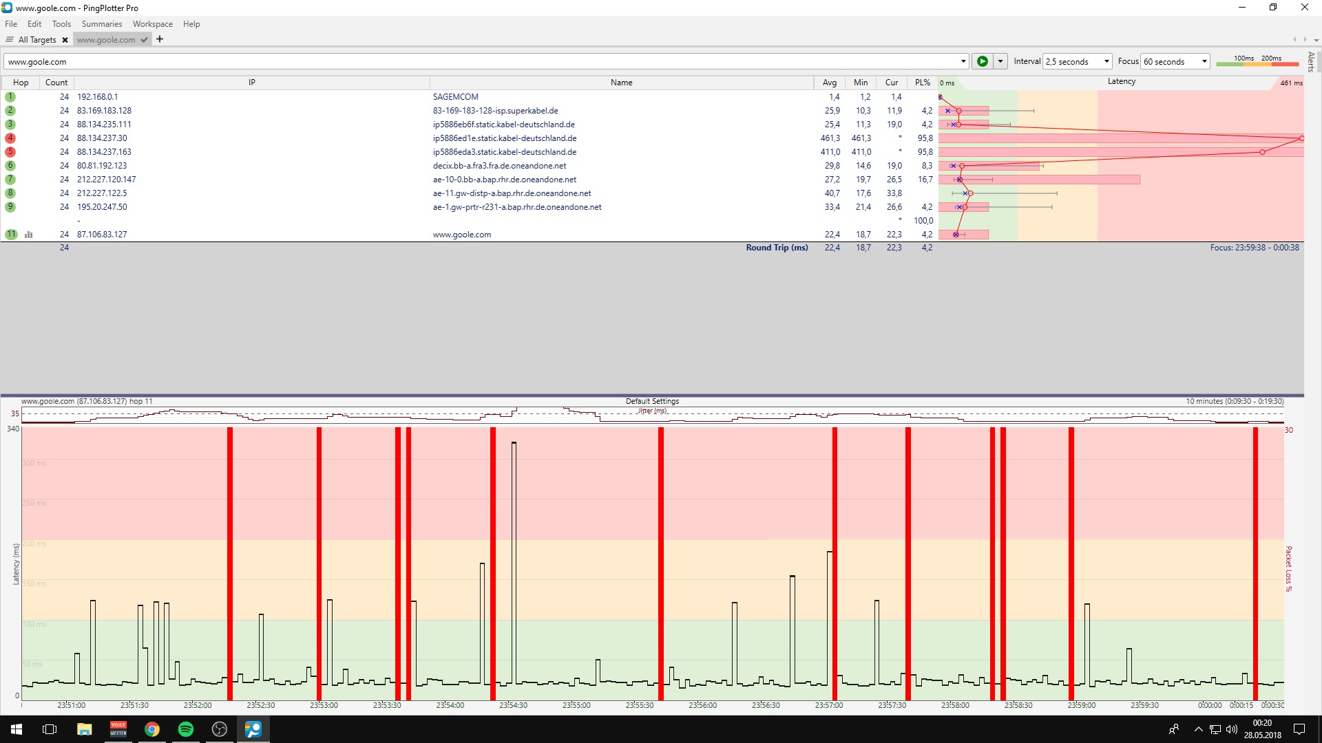Click the PL% column header
Screen dimensions: 1322x743
point(923,83)
